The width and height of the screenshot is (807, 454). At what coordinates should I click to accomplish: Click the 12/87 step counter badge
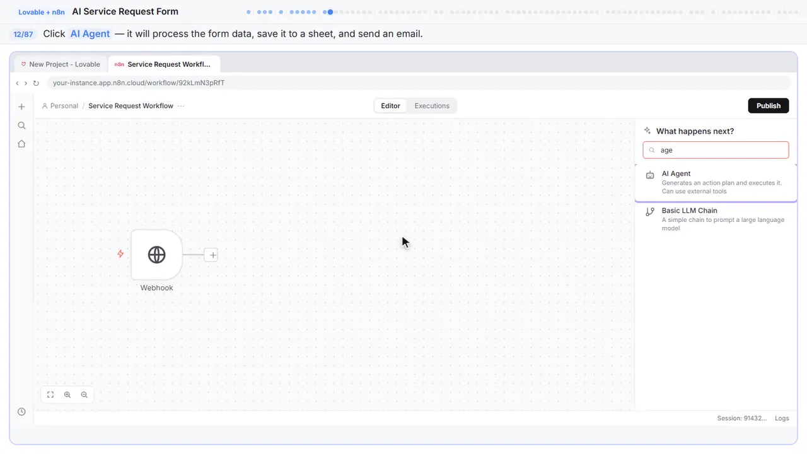23,34
